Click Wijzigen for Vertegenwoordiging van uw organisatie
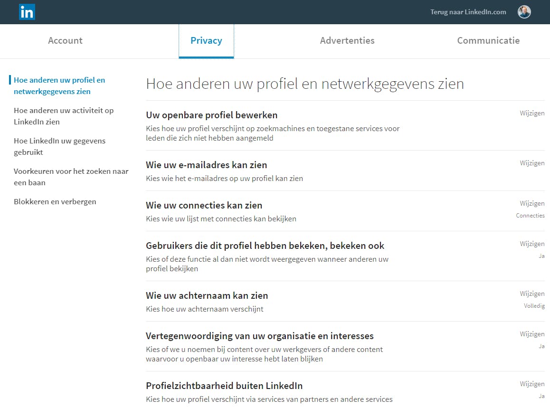 tap(532, 334)
